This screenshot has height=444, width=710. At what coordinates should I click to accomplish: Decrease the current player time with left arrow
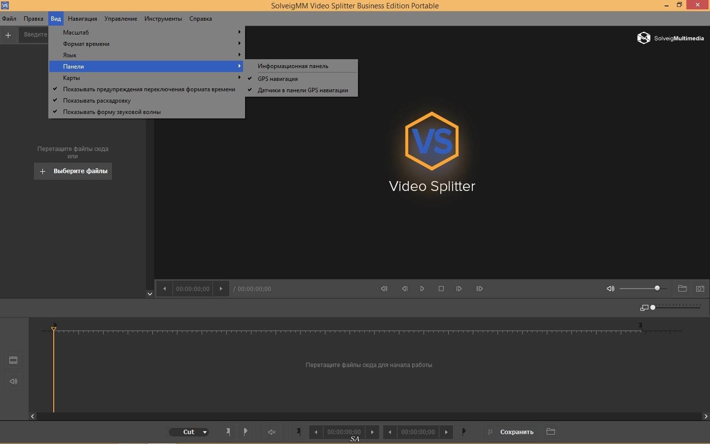(x=164, y=289)
